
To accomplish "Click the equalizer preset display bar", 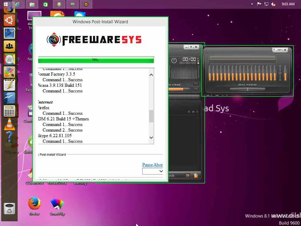I will [x=242, y=59].
